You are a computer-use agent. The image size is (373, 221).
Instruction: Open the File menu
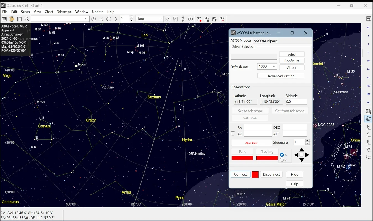pos(5,12)
